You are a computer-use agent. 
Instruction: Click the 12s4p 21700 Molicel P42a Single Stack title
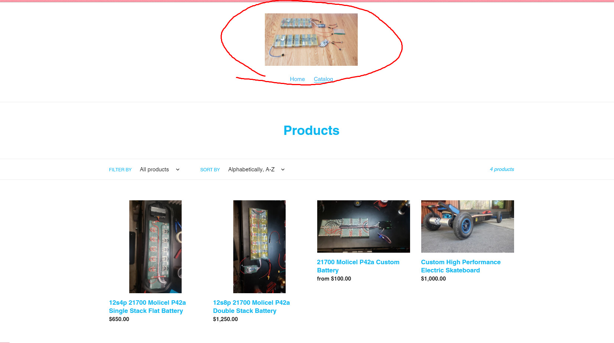147,307
